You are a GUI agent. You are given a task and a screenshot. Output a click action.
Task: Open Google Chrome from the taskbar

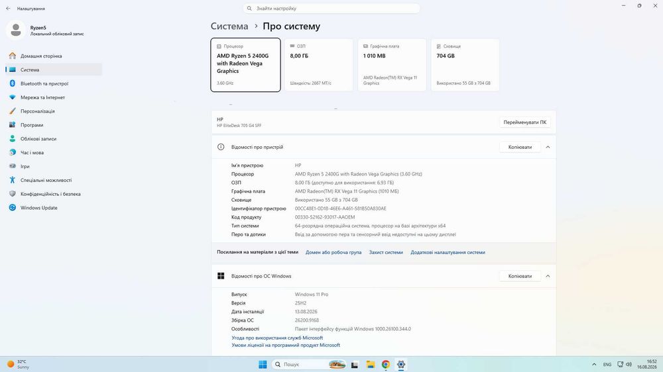click(x=386, y=365)
